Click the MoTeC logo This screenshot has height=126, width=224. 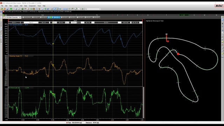tap(219, 6)
